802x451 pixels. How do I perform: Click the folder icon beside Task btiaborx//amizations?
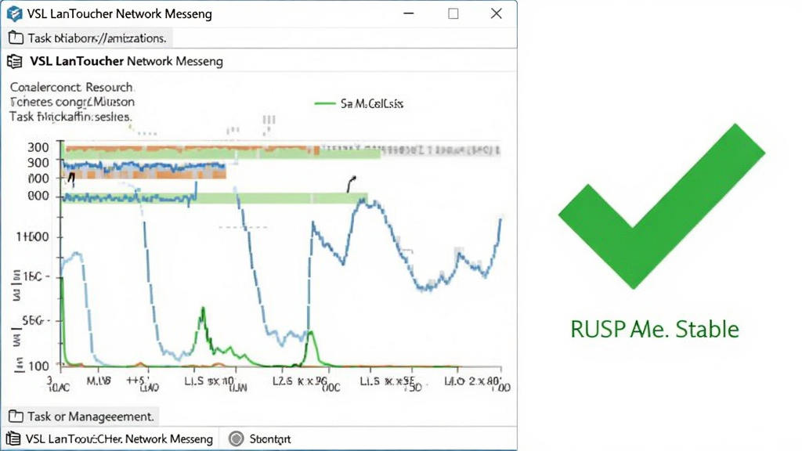[16, 38]
